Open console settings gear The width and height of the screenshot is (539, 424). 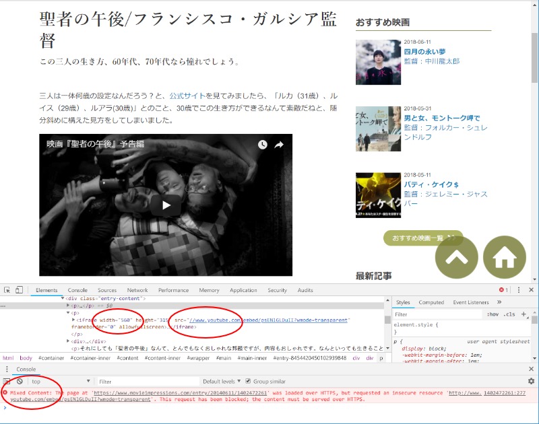(531, 381)
